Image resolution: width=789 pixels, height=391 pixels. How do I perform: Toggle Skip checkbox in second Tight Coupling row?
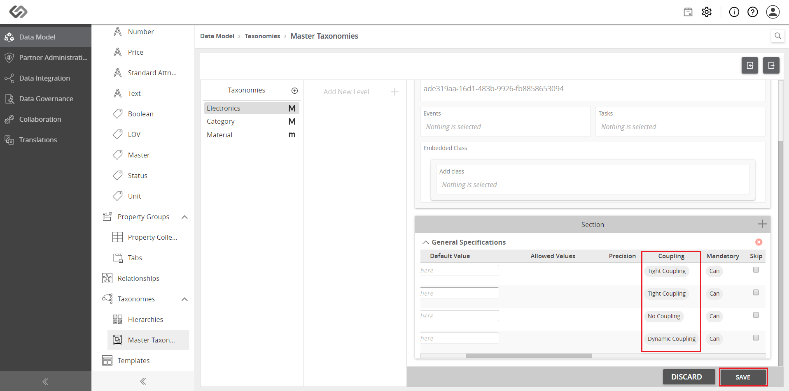click(756, 292)
